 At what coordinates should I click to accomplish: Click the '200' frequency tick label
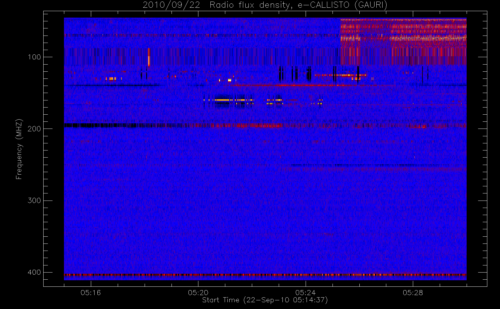tap(34, 129)
